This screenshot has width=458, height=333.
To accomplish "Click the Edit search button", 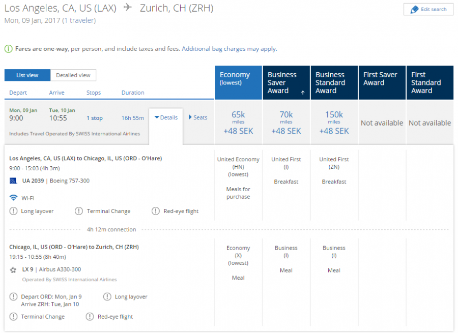I will tap(428, 9).
